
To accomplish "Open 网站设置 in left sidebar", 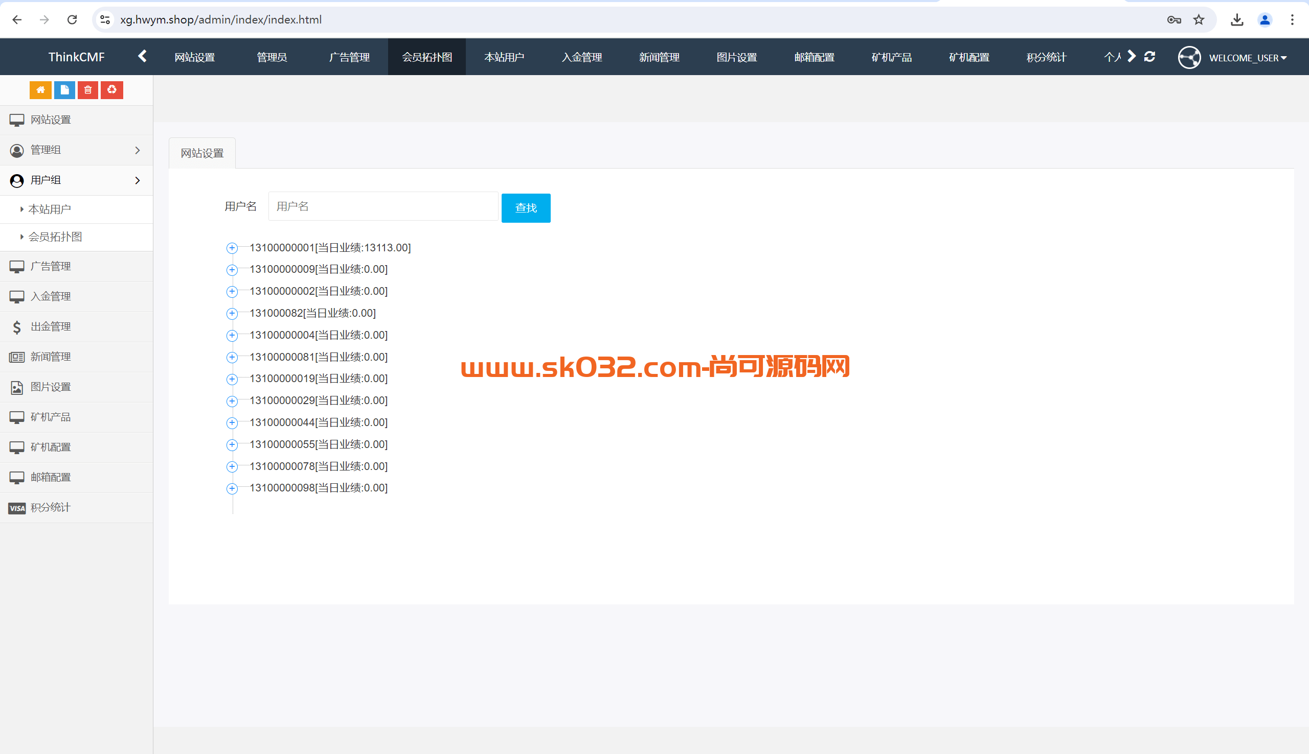I will pos(76,120).
